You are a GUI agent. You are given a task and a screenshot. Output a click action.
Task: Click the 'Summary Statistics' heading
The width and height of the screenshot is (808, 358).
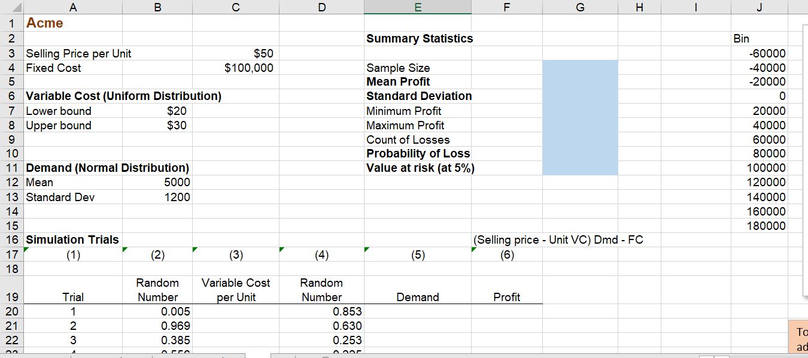(x=420, y=38)
